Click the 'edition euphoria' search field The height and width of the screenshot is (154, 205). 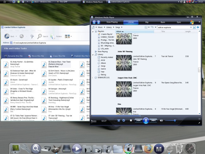(173, 27)
